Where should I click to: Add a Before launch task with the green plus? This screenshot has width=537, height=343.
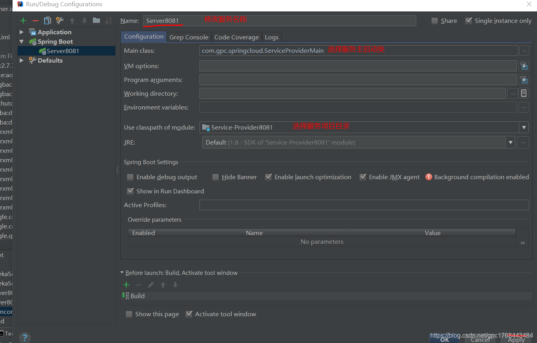(126, 285)
